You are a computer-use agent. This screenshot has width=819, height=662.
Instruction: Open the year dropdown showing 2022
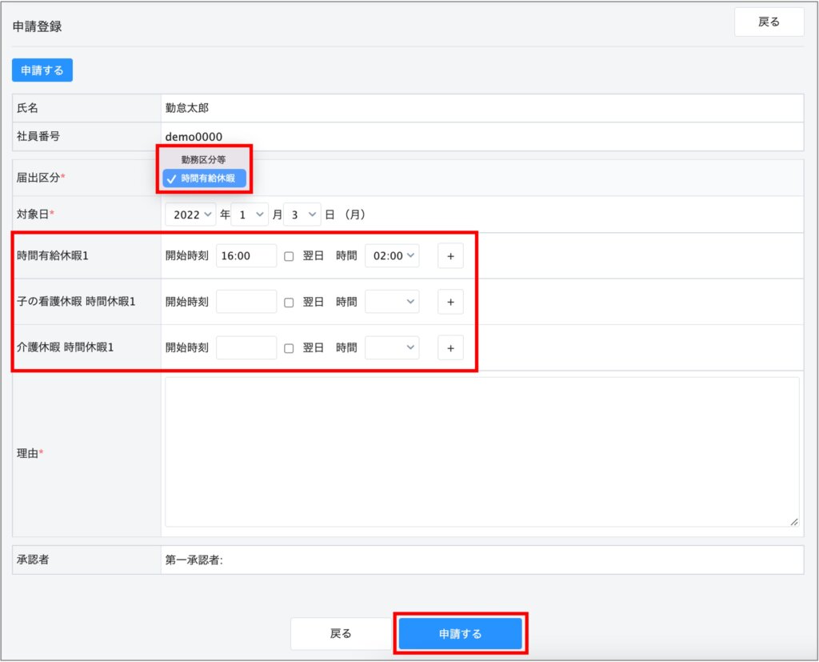tap(190, 215)
